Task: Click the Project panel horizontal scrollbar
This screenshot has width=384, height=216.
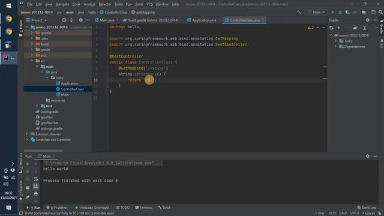Action: pos(43,151)
